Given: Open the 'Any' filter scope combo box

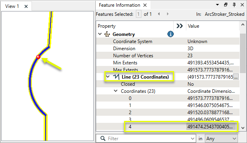Looking at the screenshot, I should coord(221,139).
